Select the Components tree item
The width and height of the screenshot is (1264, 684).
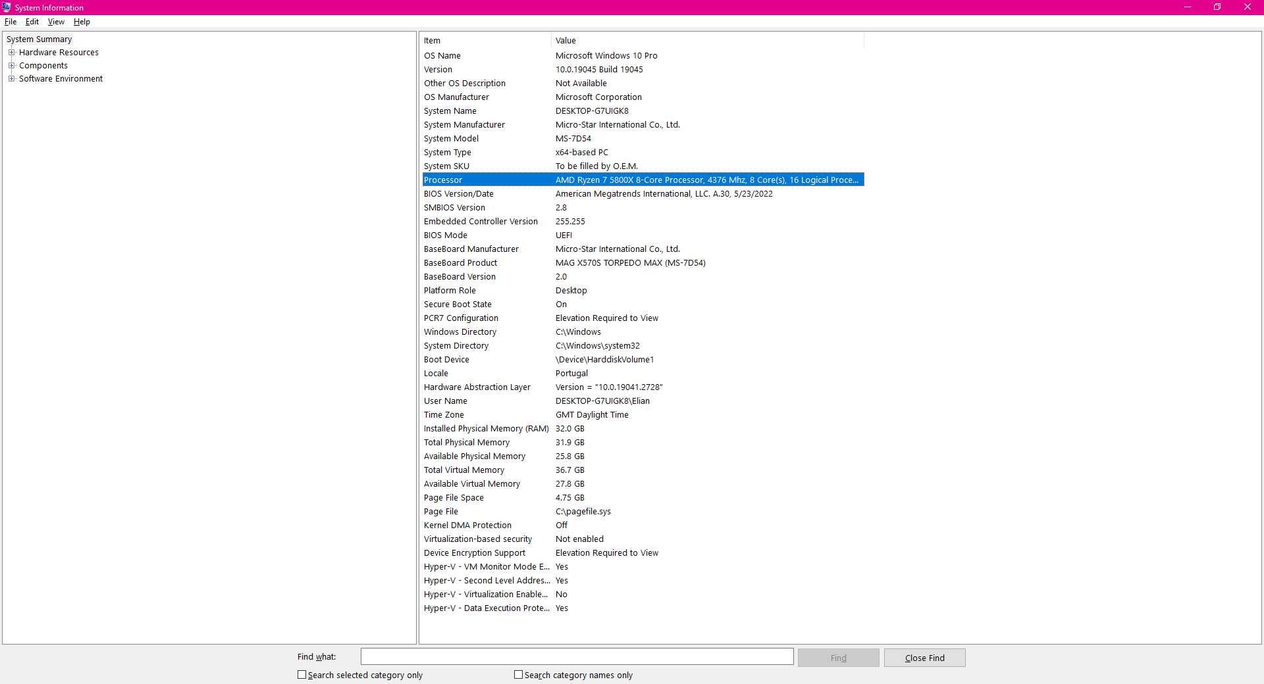click(43, 66)
